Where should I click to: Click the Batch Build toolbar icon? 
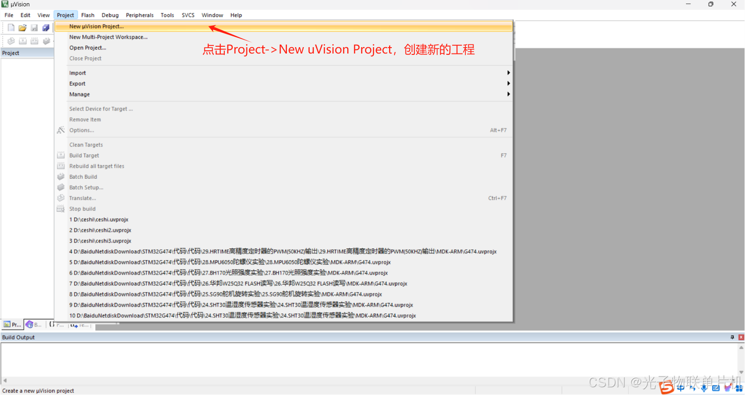46,41
